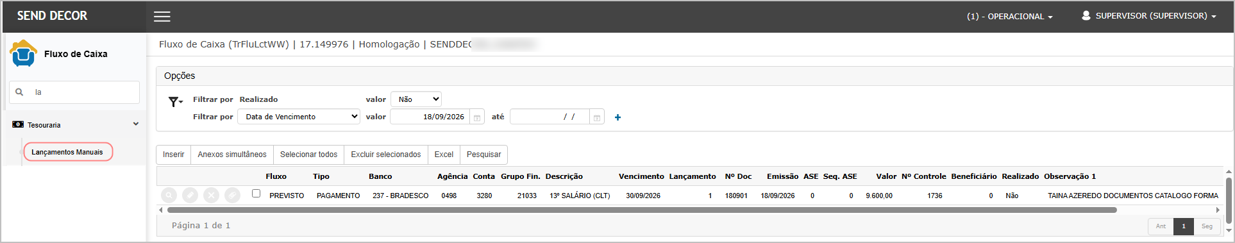Click the start date field 18/09/2026
This screenshot has width=1235, height=243.
point(430,117)
